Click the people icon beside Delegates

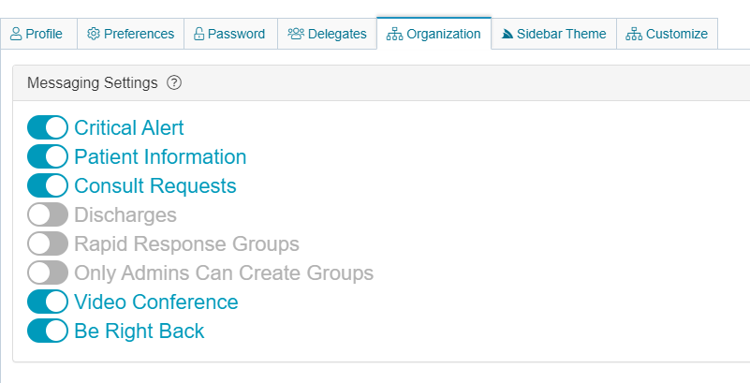tap(296, 34)
